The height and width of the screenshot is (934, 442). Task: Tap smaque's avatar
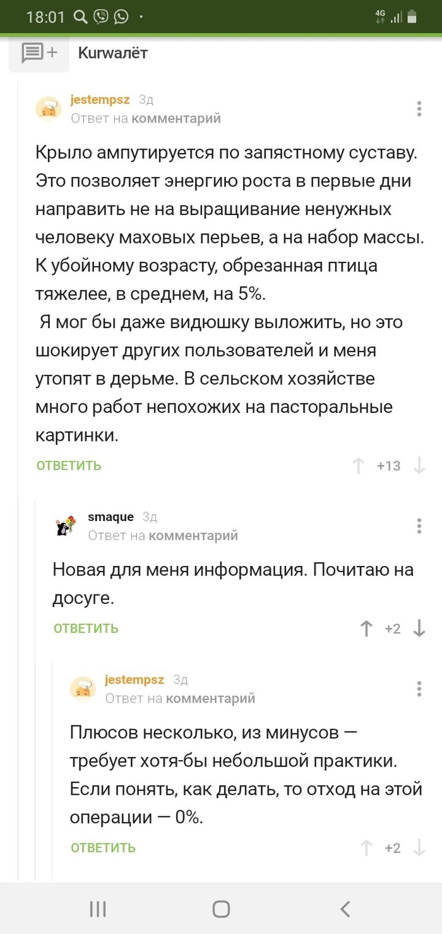[x=65, y=525]
